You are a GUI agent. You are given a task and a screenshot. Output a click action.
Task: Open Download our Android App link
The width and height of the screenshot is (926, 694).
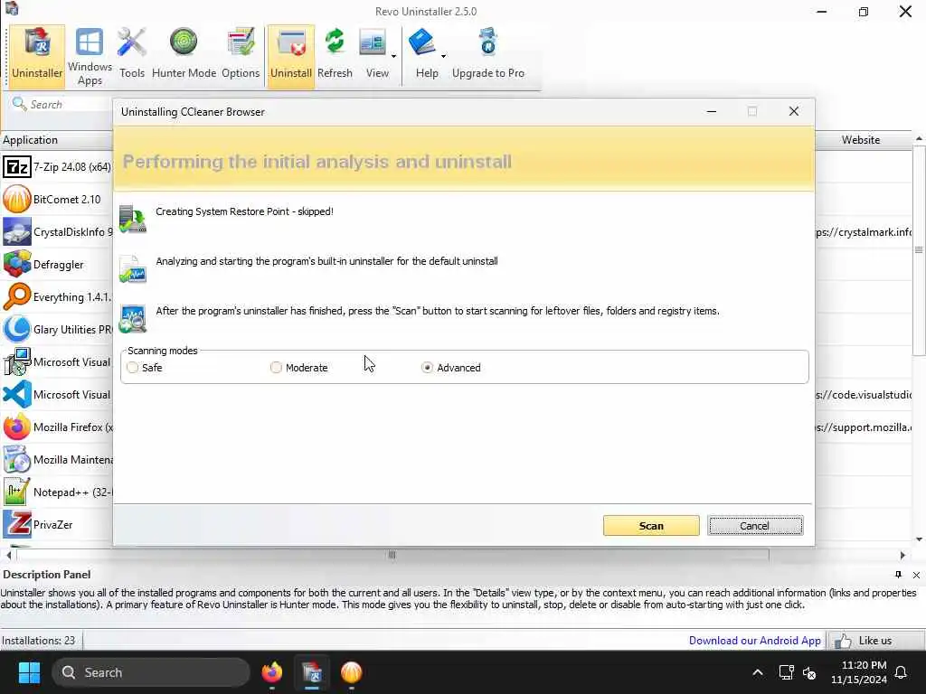[x=754, y=641]
